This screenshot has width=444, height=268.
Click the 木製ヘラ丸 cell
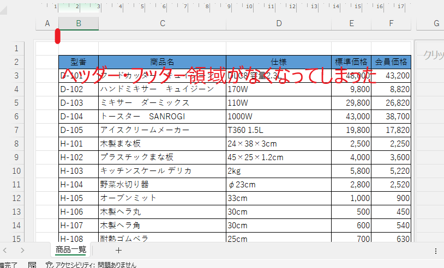coord(162,212)
